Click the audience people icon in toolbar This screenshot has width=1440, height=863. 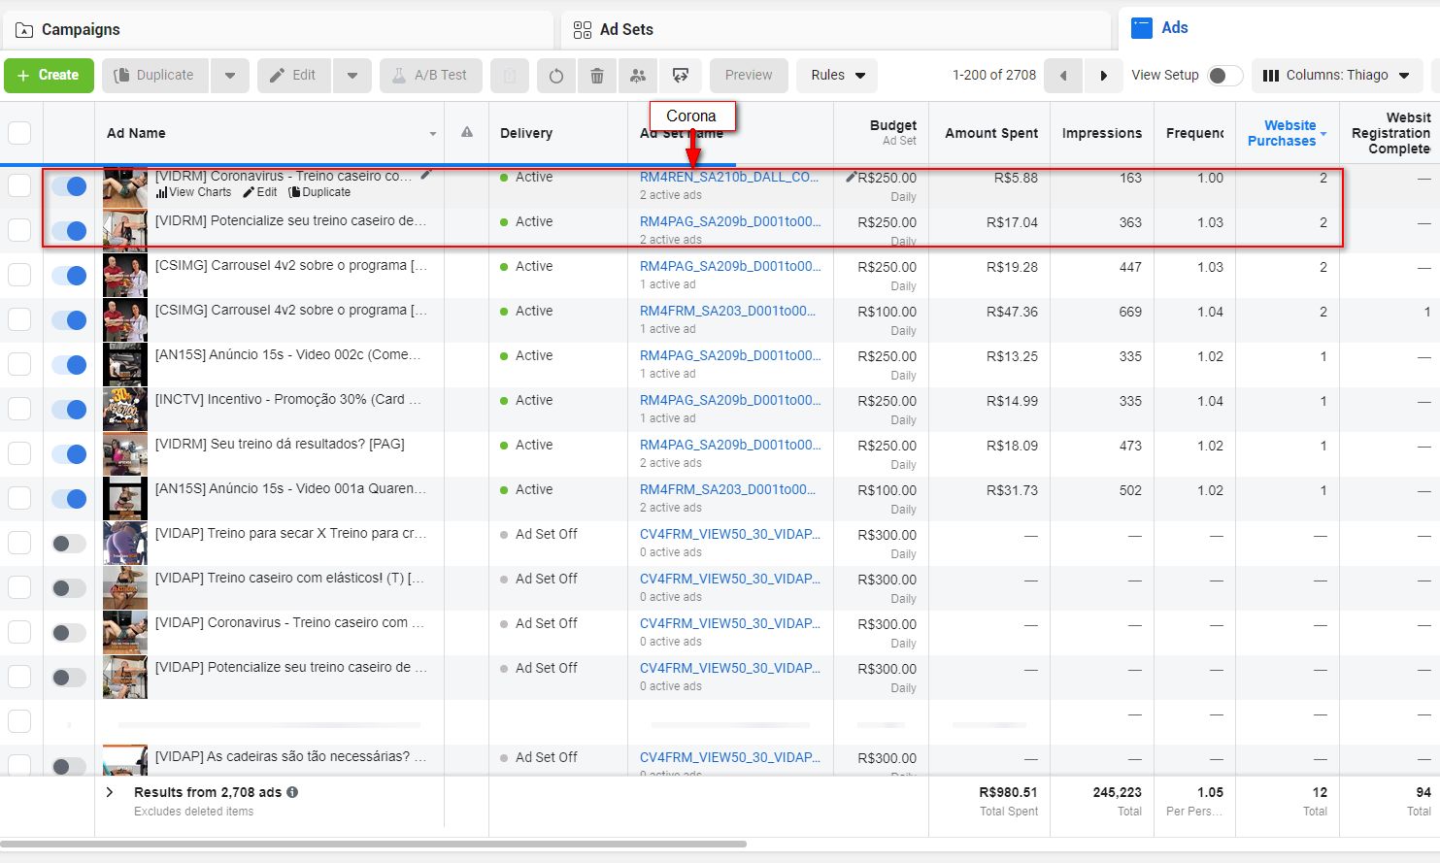pyautogui.click(x=638, y=76)
